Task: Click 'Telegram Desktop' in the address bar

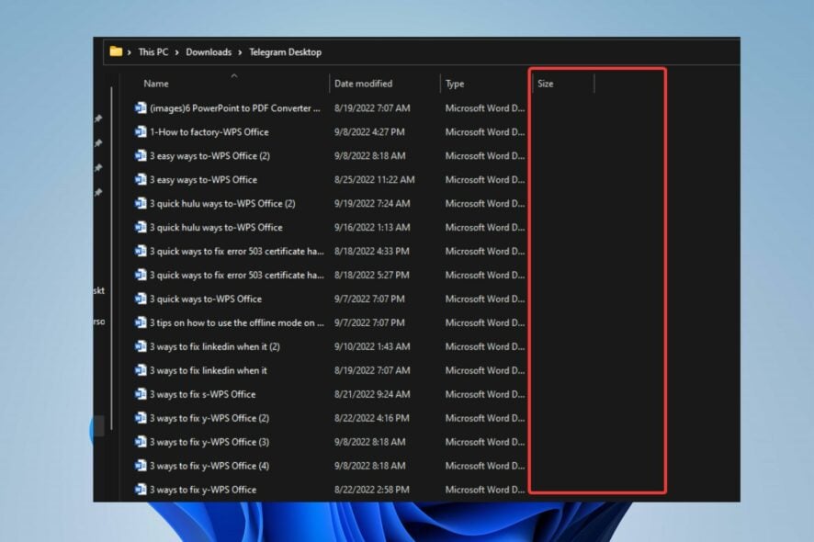Action: tap(285, 52)
